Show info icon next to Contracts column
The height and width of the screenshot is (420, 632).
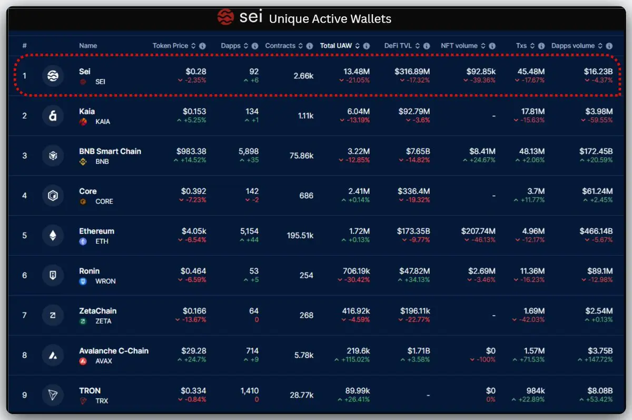[x=310, y=46]
